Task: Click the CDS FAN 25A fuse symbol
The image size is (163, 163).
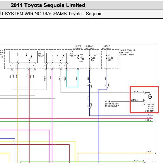Action: point(78,57)
